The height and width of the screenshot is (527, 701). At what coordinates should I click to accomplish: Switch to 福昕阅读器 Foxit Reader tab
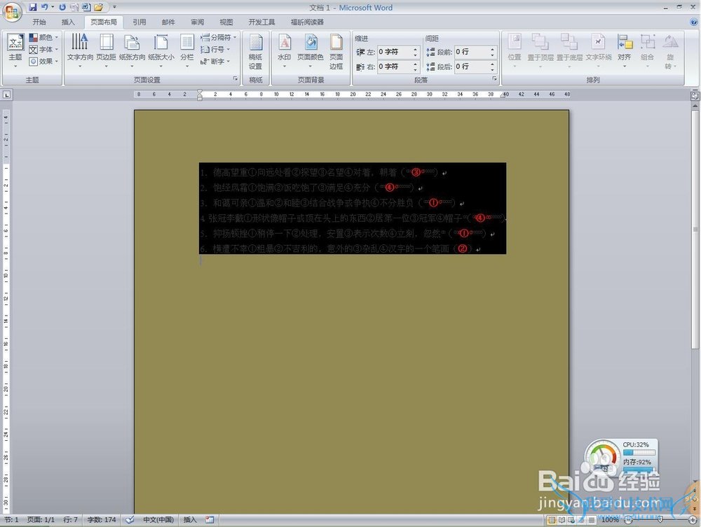307,22
